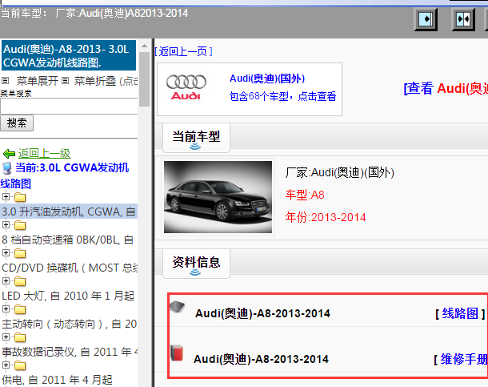Click the expand-right panel arrow button

(x=426, y=19)
